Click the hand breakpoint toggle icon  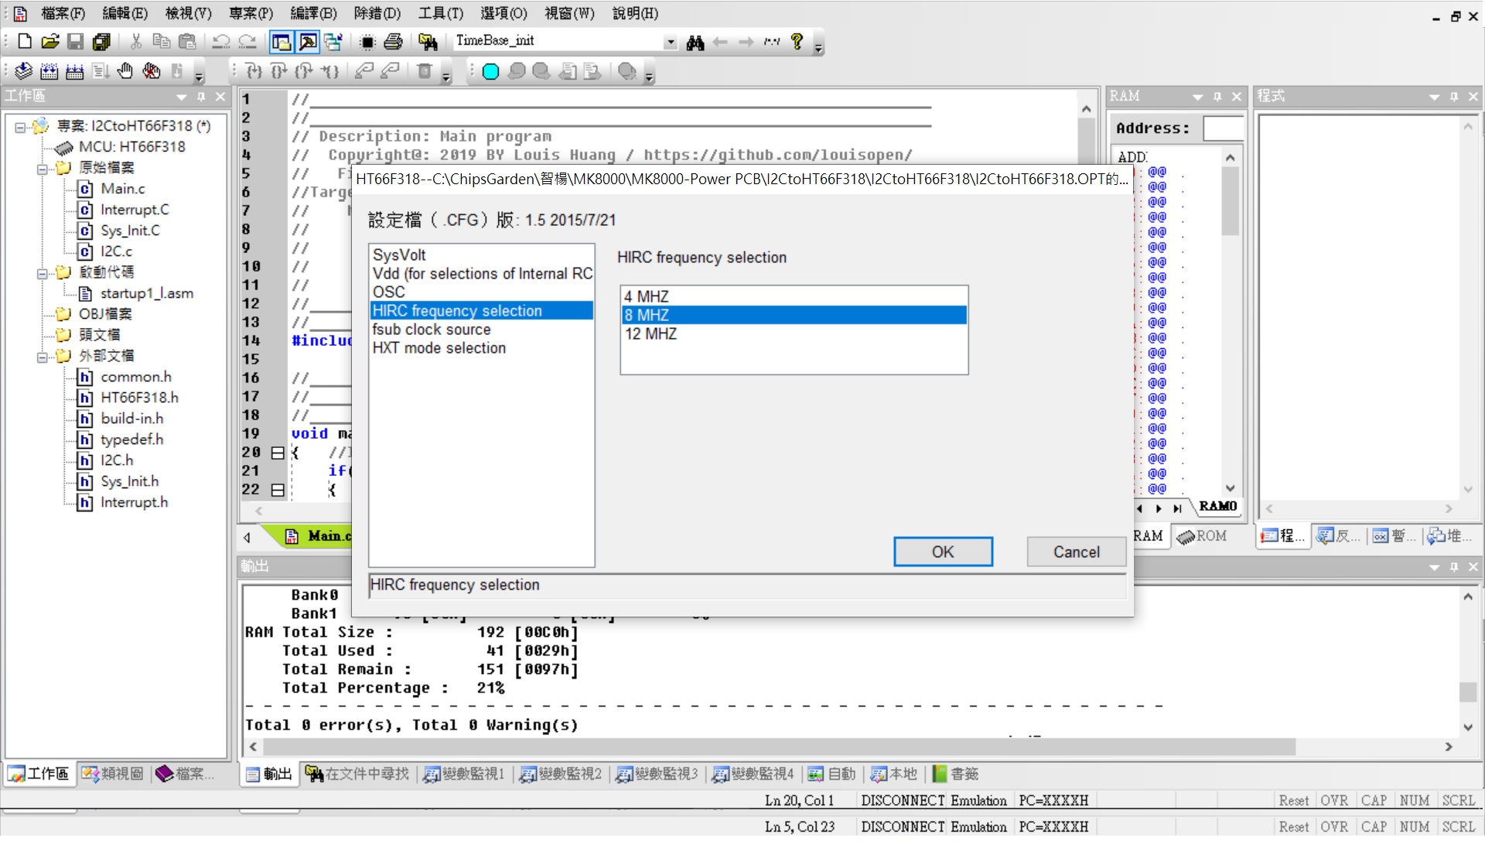125,71
